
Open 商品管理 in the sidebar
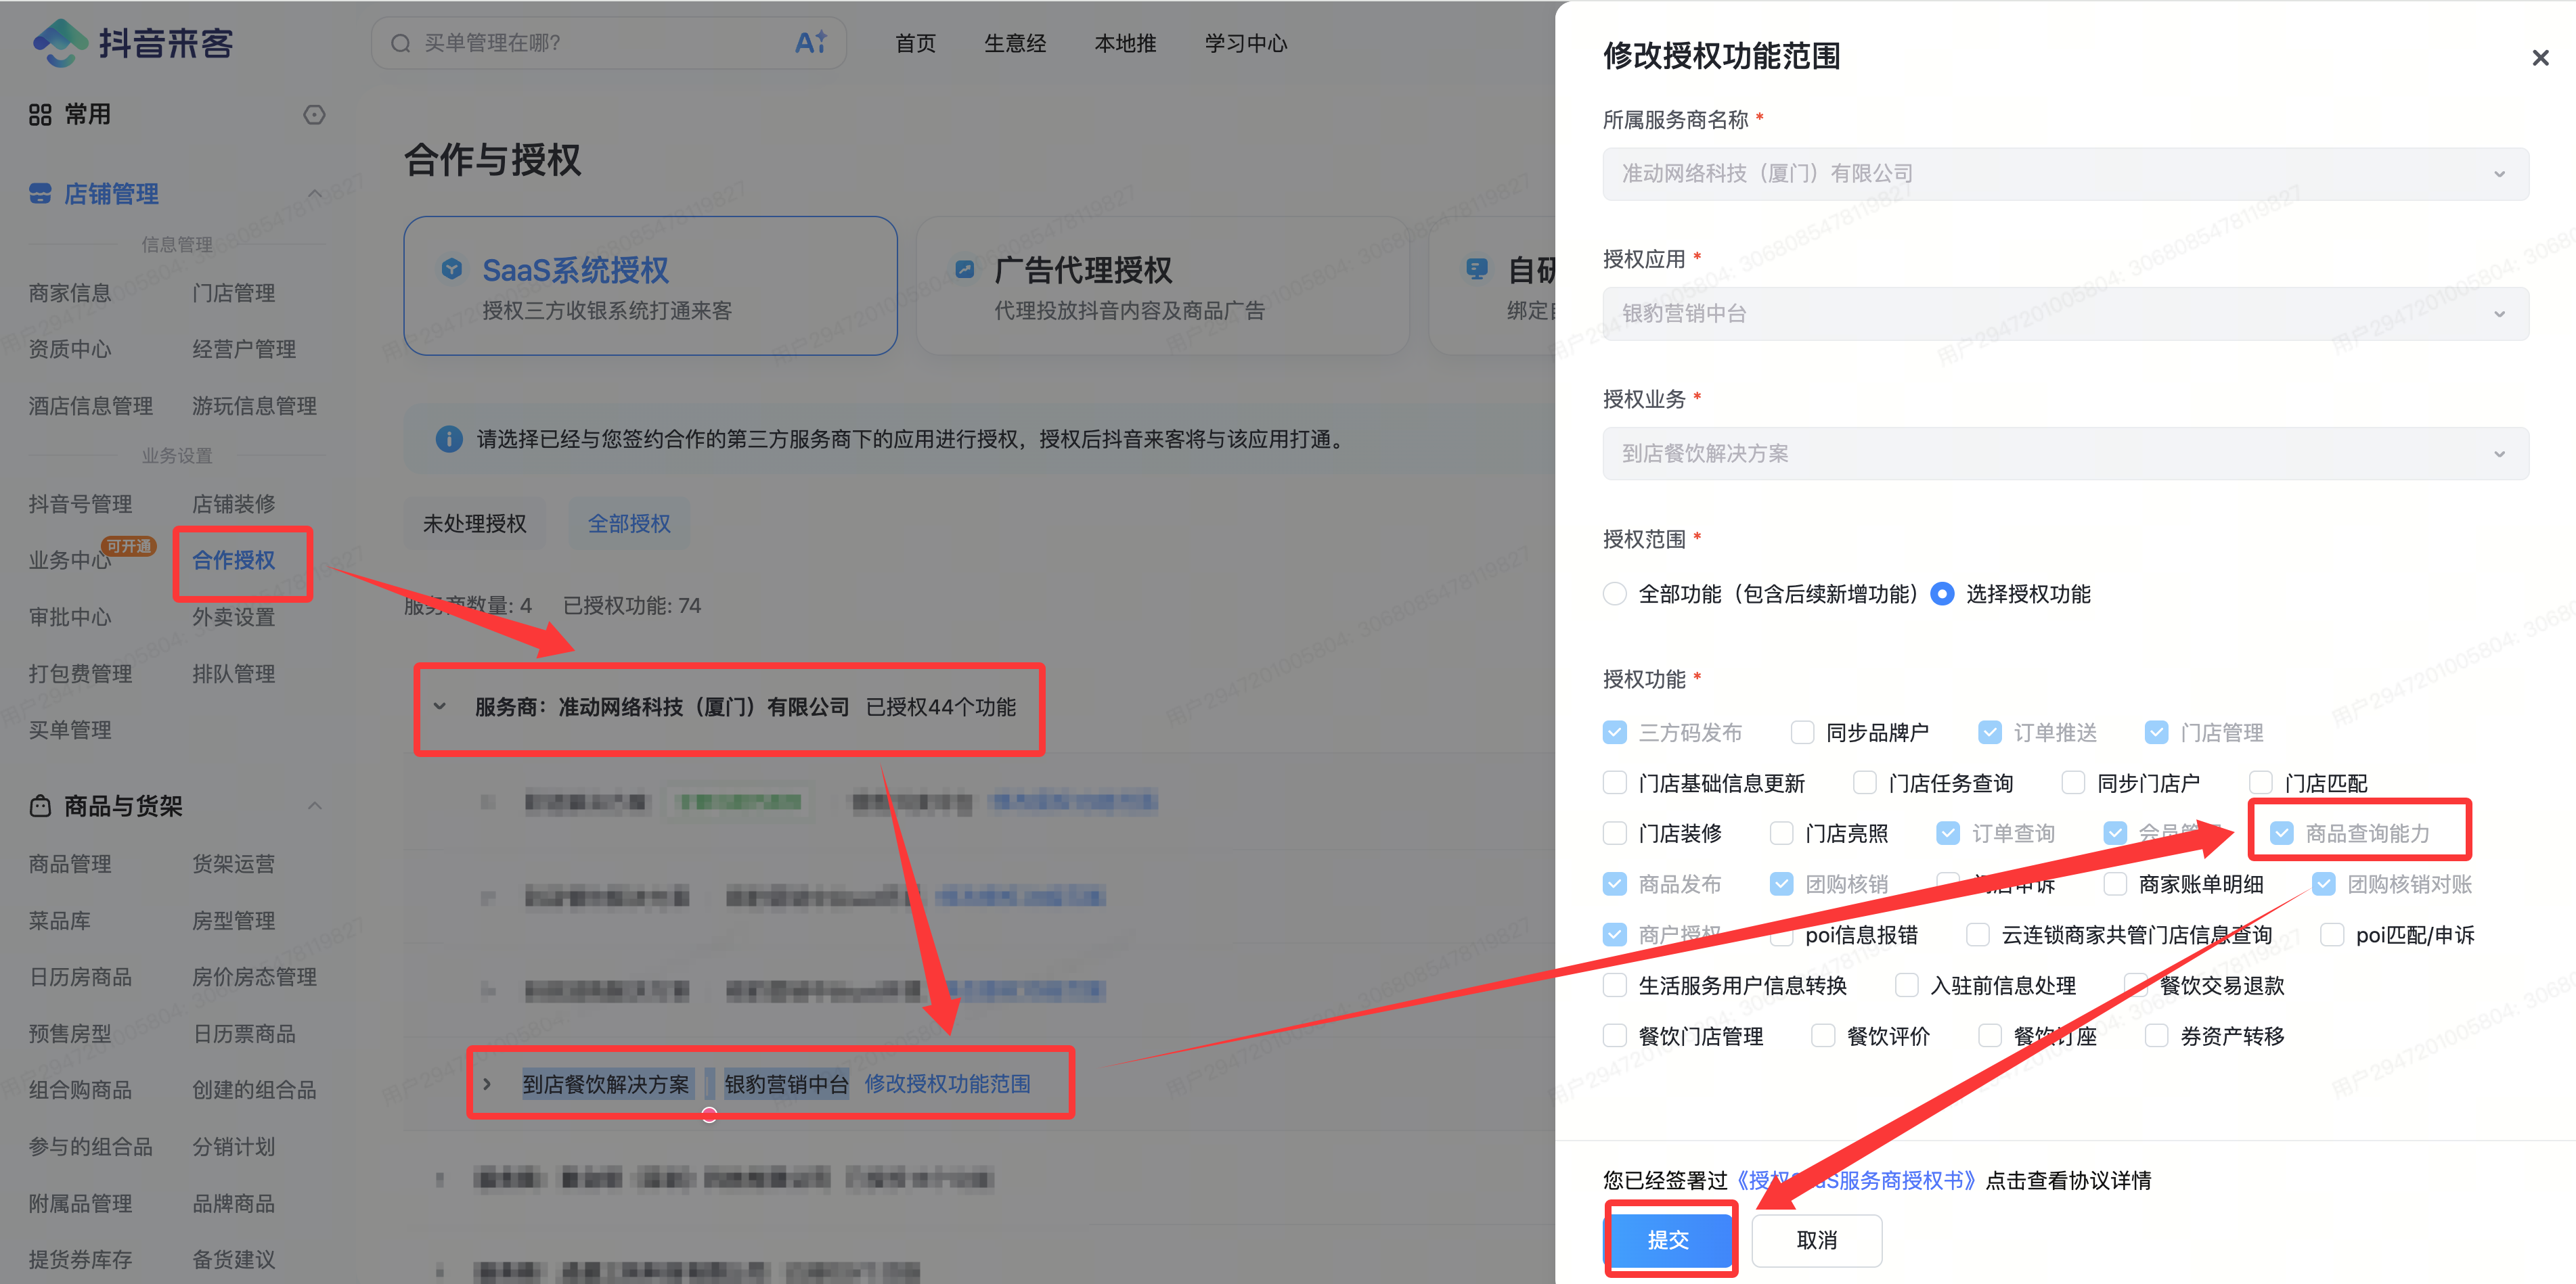(70, 863)
